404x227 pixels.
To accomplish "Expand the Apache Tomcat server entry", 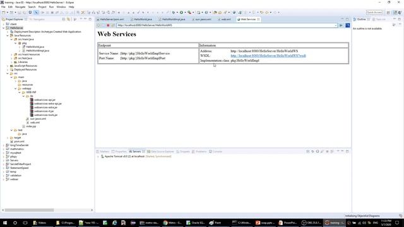I will 98,156.
